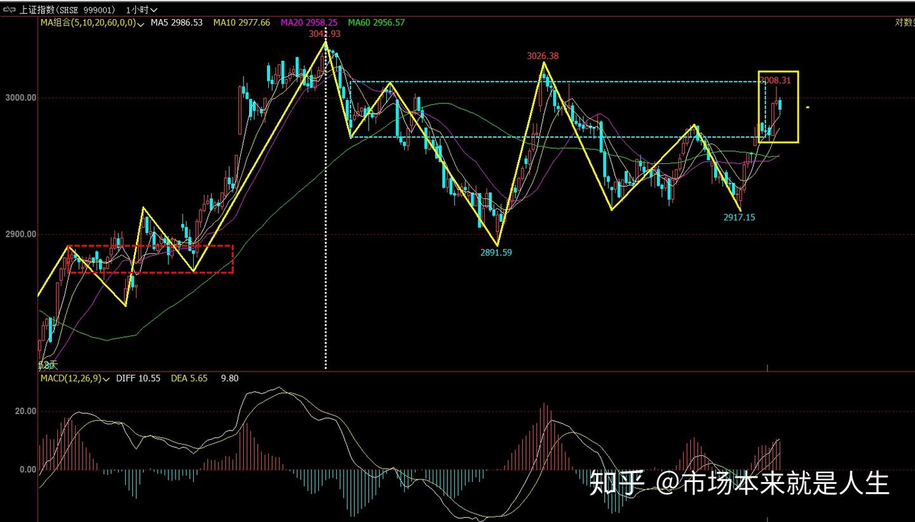Click the 3026.38 peak price marker

(x=542, y=56)
